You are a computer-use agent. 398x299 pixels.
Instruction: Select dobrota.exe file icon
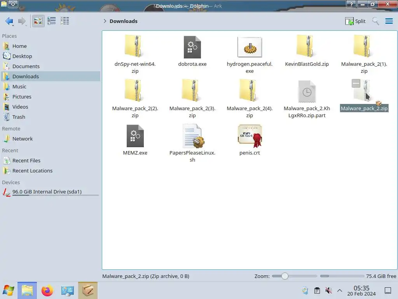(192, 47)
